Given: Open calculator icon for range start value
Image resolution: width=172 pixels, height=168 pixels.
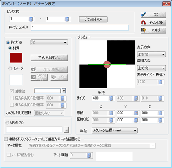Looking at the screenshot, I should pyautogui.click(x=31, y=19).
